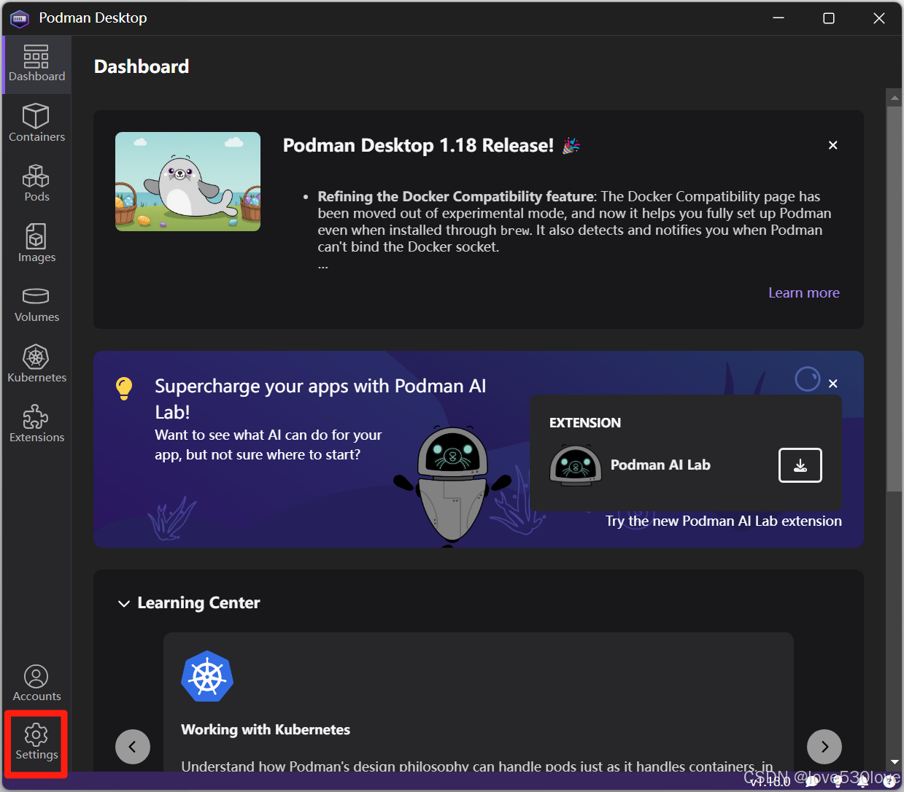
Task: Install the Podman AI Lab extension
Action: coord(800,465)
